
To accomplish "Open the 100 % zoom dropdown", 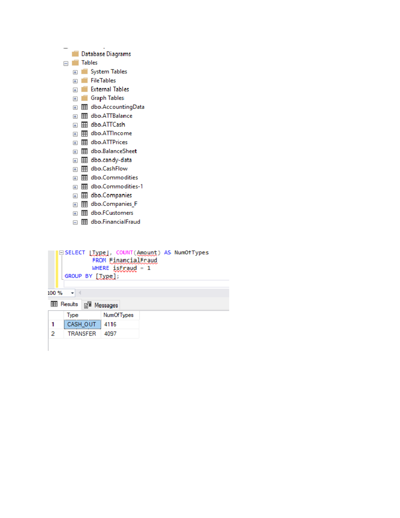I will click(x=72, y=293).
